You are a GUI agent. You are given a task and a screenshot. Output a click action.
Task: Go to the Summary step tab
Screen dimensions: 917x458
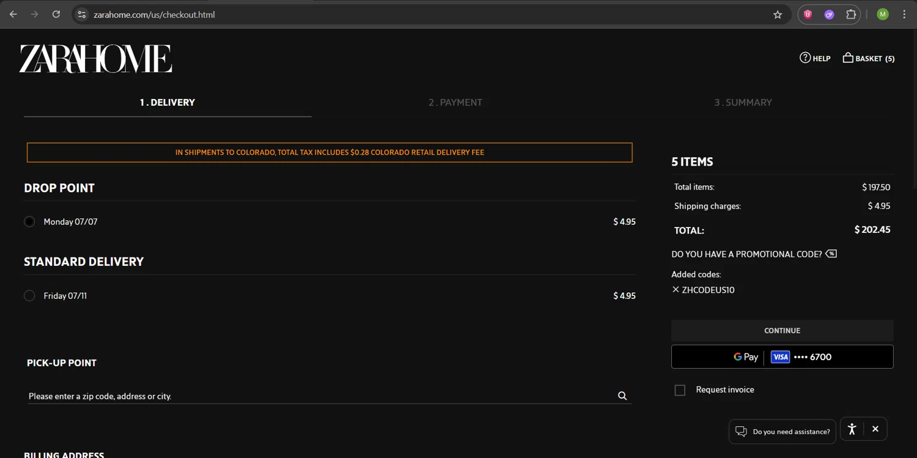(743, 103)
